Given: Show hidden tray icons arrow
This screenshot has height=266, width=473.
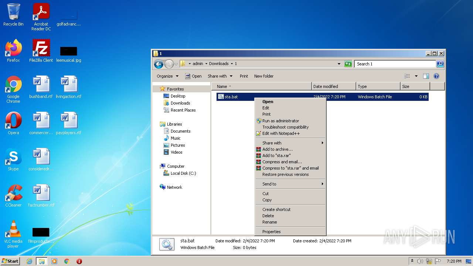Looking at the screenshot, I should coord(412,261).
